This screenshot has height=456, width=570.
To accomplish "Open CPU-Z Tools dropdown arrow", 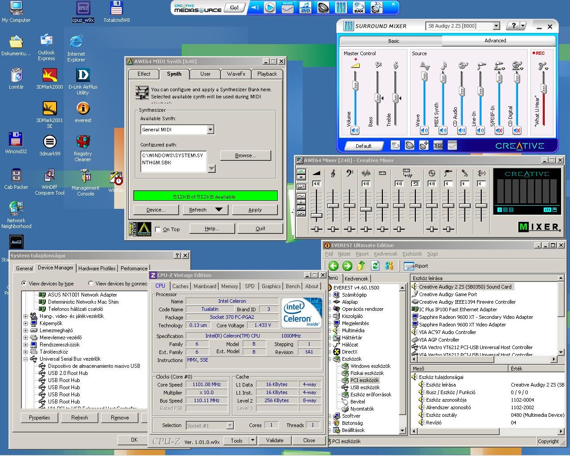I will click(x=252, y=440).
